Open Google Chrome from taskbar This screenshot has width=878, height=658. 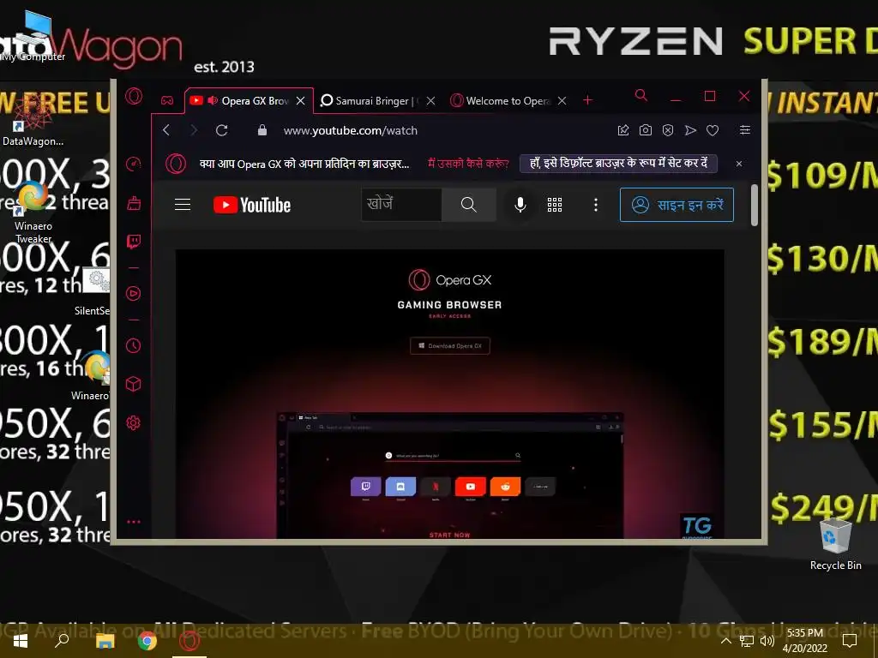(147, 641)
